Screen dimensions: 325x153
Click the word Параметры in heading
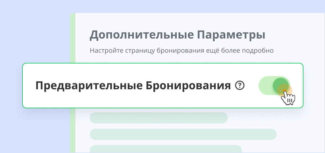click(x=231, y=35)
